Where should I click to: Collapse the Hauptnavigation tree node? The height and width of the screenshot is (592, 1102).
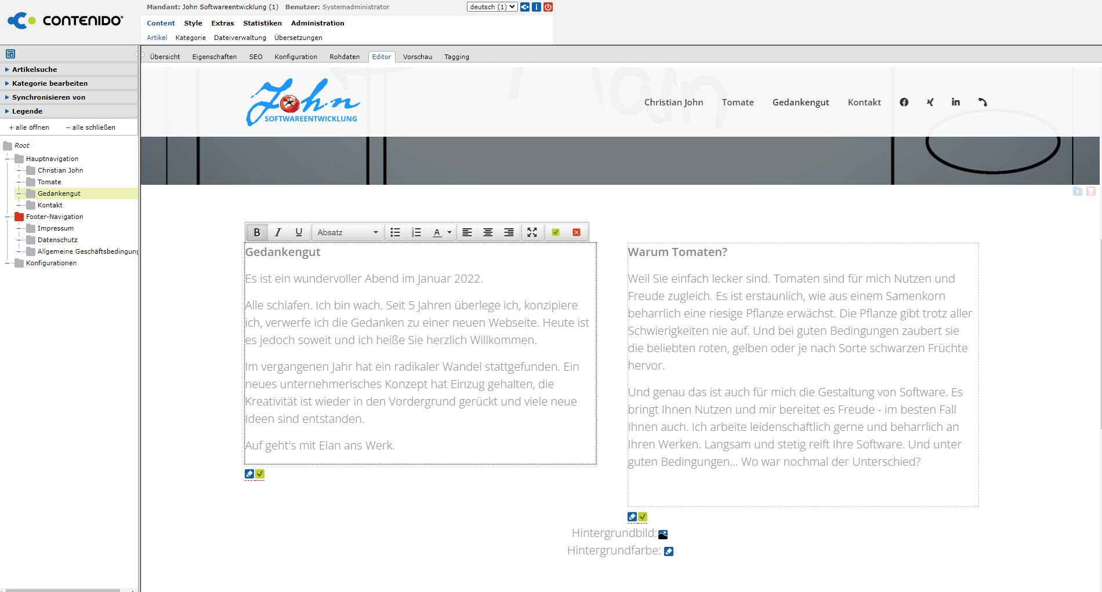pyautogui.click(x=8, y=159)
